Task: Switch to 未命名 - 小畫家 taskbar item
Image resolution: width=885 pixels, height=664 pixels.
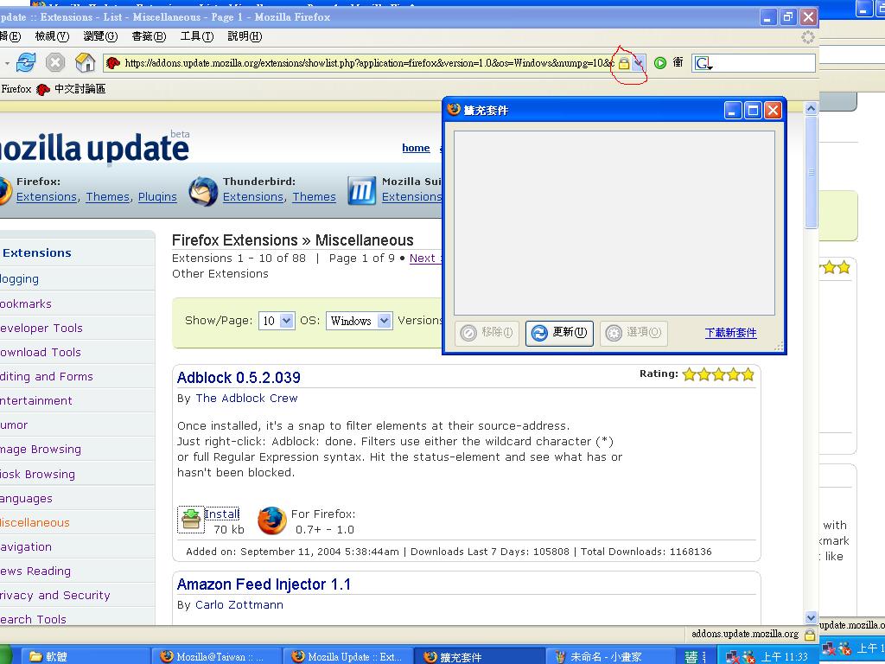Action: click(x=612, y=656)
